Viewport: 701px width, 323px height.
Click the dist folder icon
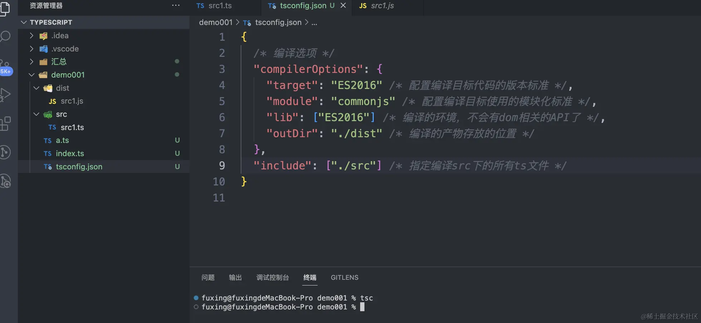(48, 88)
